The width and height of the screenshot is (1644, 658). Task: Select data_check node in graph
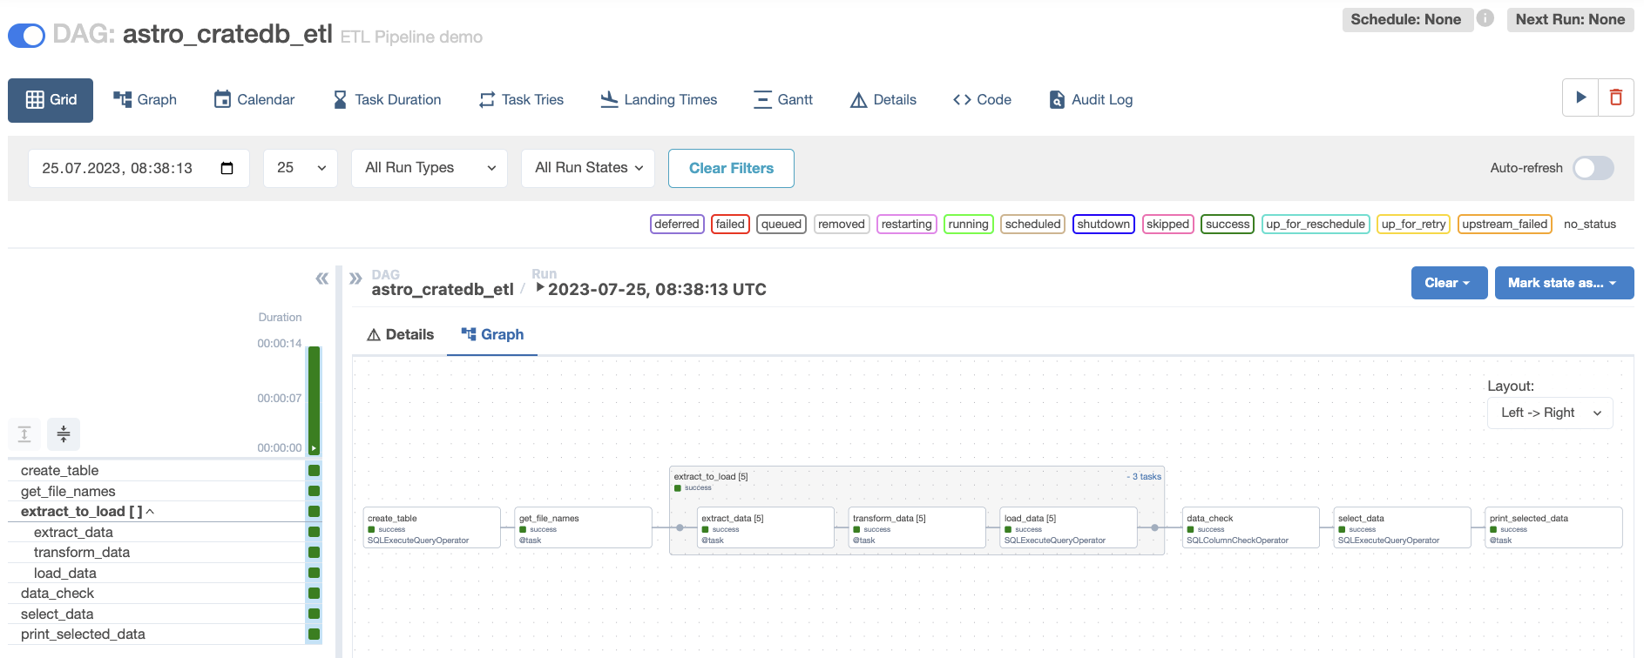click(x=1251, y=528)
